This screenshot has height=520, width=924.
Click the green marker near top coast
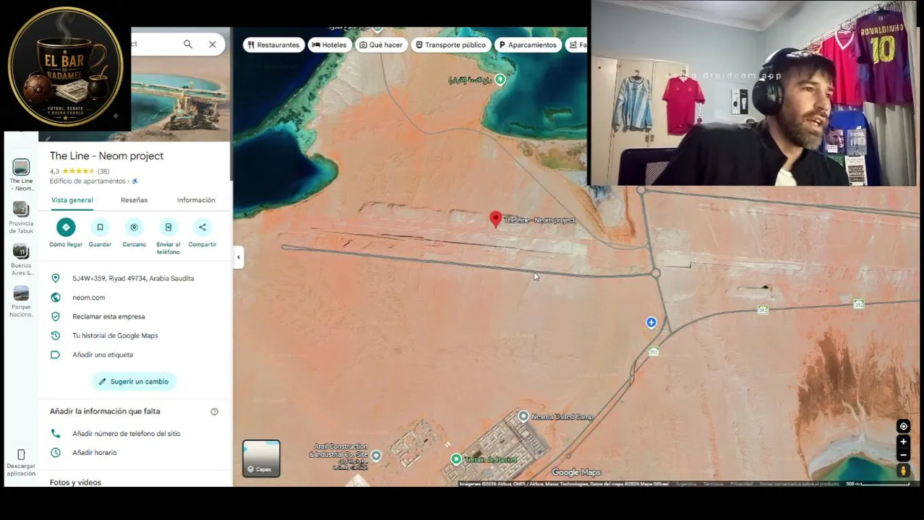500,79
